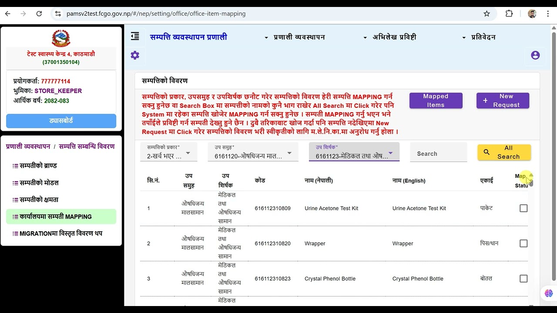Click the brain assistant icon at bottom right
The height and width of the screenshot is (313, 557).
(548, 293)
